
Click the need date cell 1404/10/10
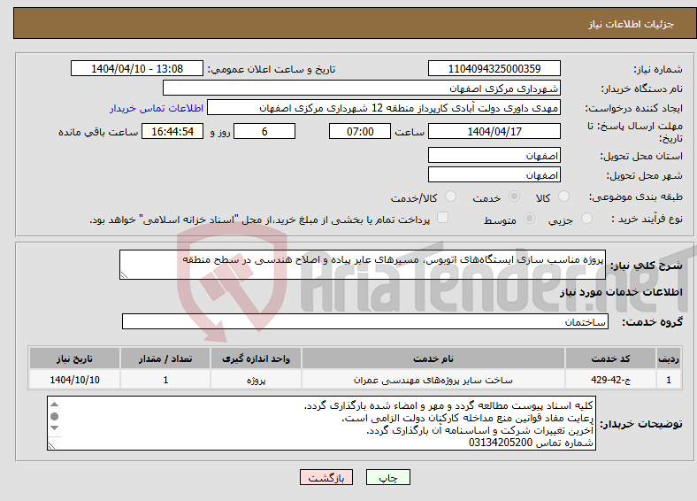click(x=74, y=380)
